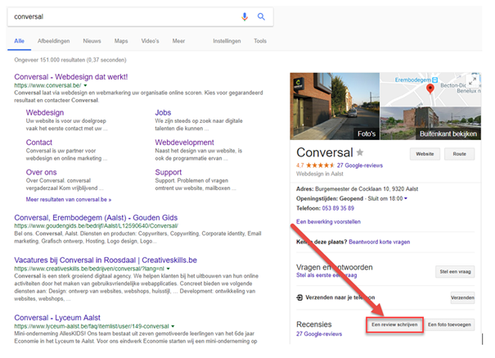This screenshot has height=358, width=495.
Task: Click the Verzenden button
Action: (x=462, y=297)
